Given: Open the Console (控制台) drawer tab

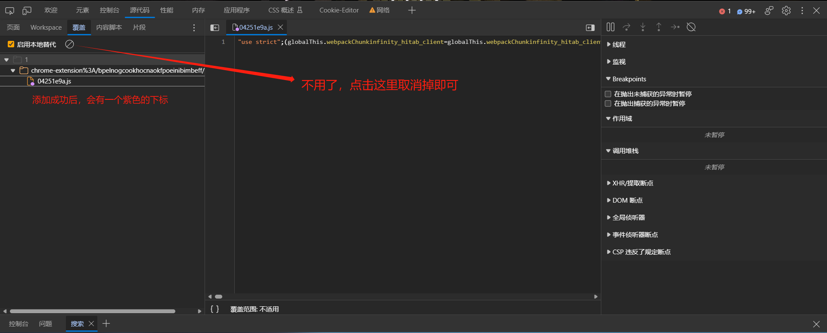Looking at the screenshot, I should 19,324.
